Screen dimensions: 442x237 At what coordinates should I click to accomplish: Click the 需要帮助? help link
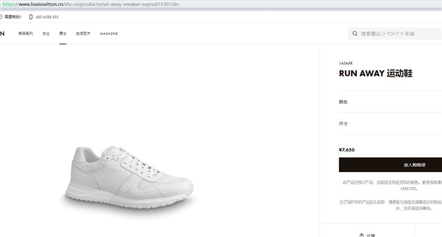pos(13,17)
